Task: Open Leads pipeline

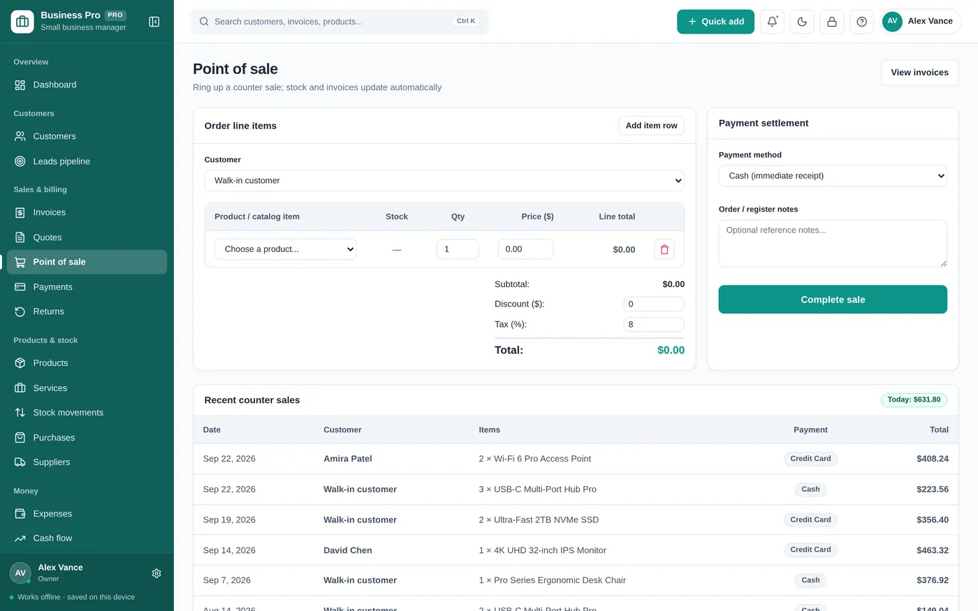Action: (87, 161)
